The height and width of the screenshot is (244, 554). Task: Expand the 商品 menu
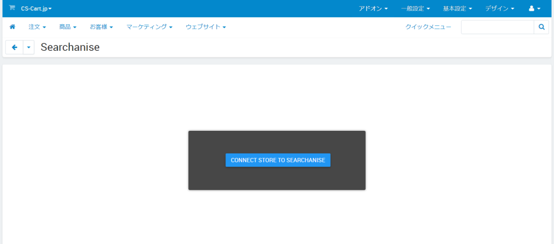(x=68, y=26)
